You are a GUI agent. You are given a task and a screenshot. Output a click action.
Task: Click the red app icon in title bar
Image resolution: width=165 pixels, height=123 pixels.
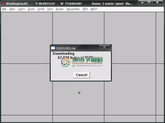coord(3,4)
